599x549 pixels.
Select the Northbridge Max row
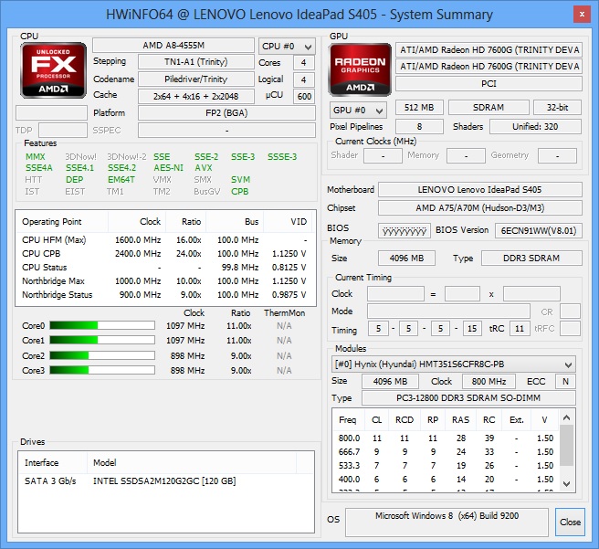165,281
